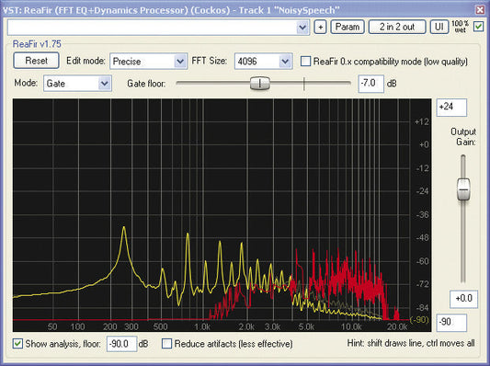Image resolution: width=490 pixels, height=366 pixels.
Task: Close the ReaFir plugin window
Action: pos(480,10)
